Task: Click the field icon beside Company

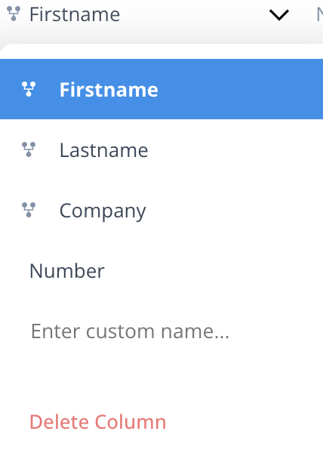Action: pos(29,210)
